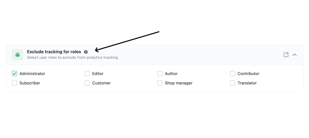Enable the Translator role checkbox
The height and width of the screenshot is (138, 309).
[x=233, y=83]
